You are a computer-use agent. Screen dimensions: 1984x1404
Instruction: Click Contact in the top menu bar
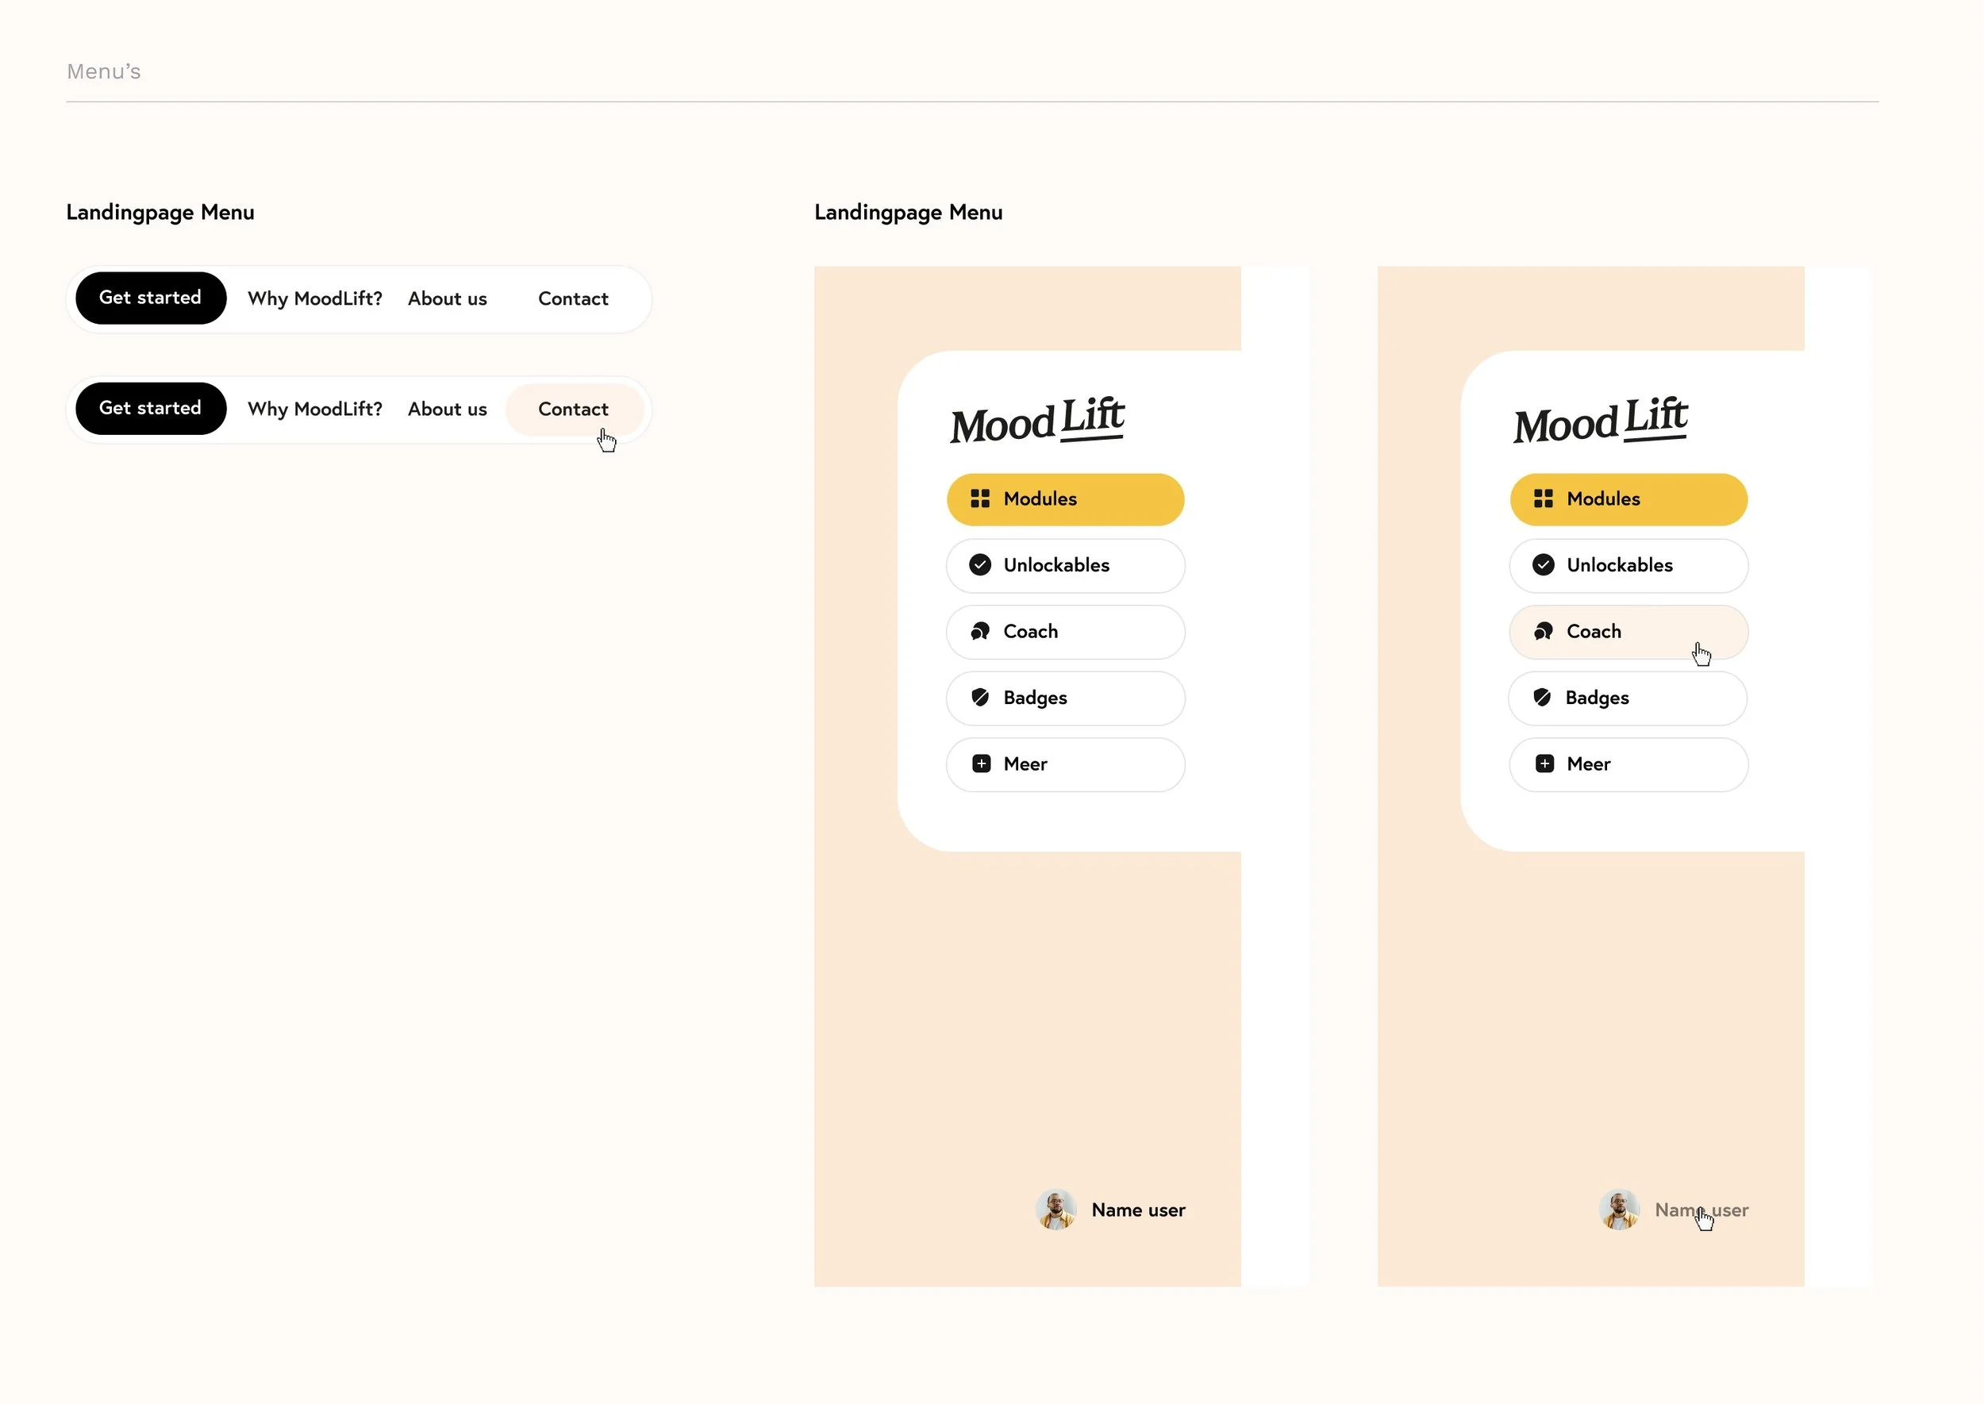573,299
